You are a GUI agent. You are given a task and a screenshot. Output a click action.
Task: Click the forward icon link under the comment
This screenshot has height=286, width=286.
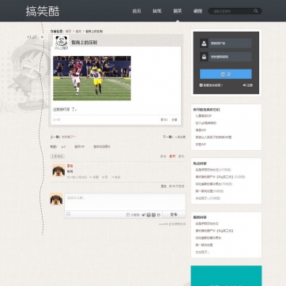pyautogui.click(x=116, y=177)
